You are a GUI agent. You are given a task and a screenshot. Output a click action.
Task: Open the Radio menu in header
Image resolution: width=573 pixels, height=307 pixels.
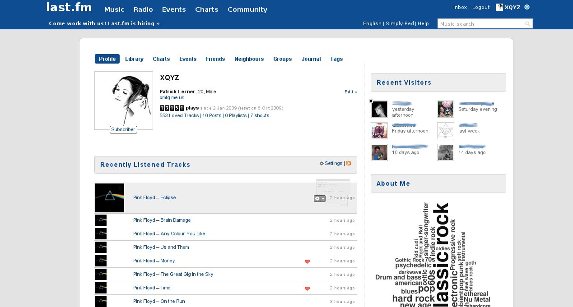pos(143,9)
